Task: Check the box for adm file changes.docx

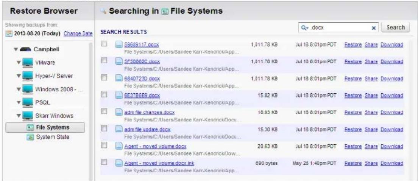Action: (x=104, y=111)
